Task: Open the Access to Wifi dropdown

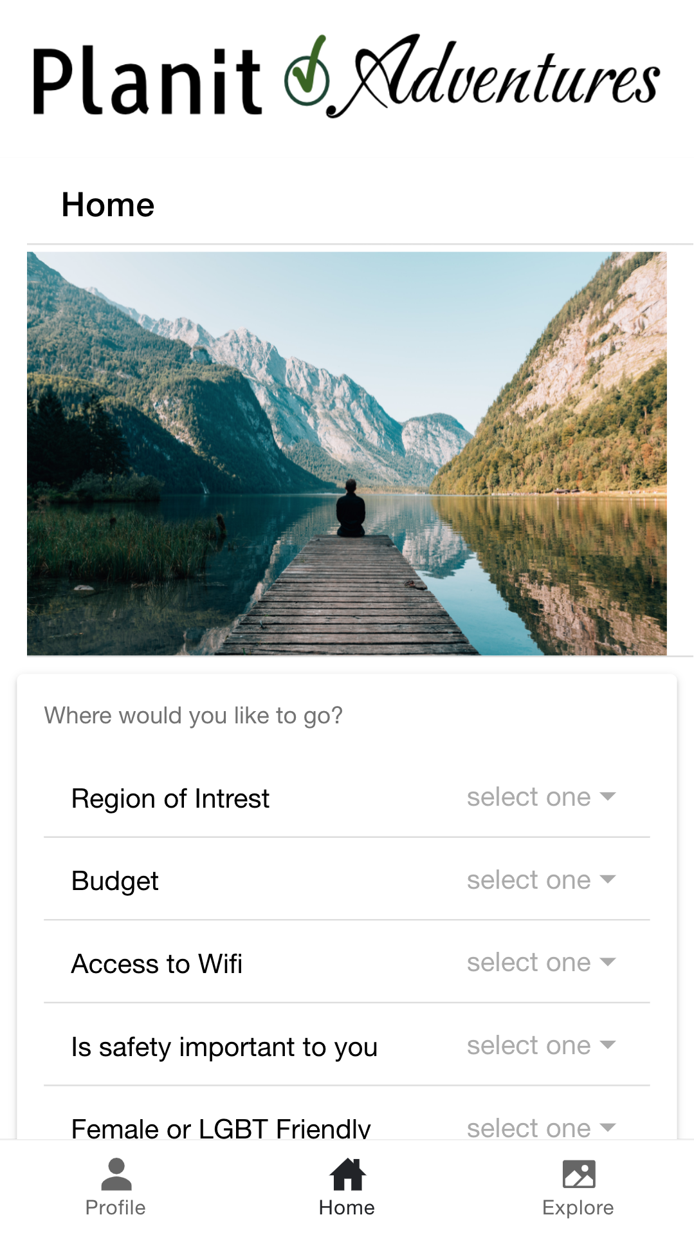Action: coord(540,963)
